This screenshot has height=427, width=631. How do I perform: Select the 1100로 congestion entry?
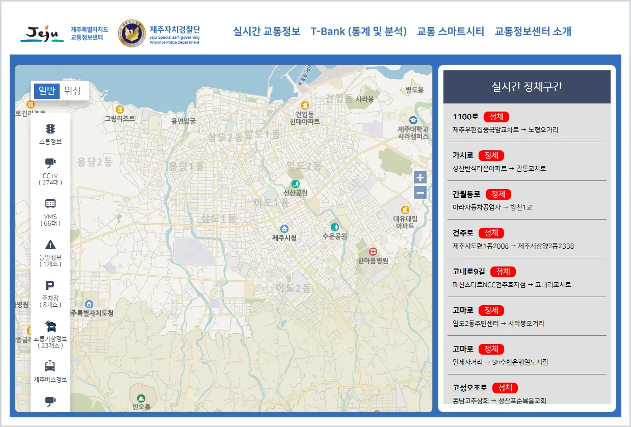527,123
